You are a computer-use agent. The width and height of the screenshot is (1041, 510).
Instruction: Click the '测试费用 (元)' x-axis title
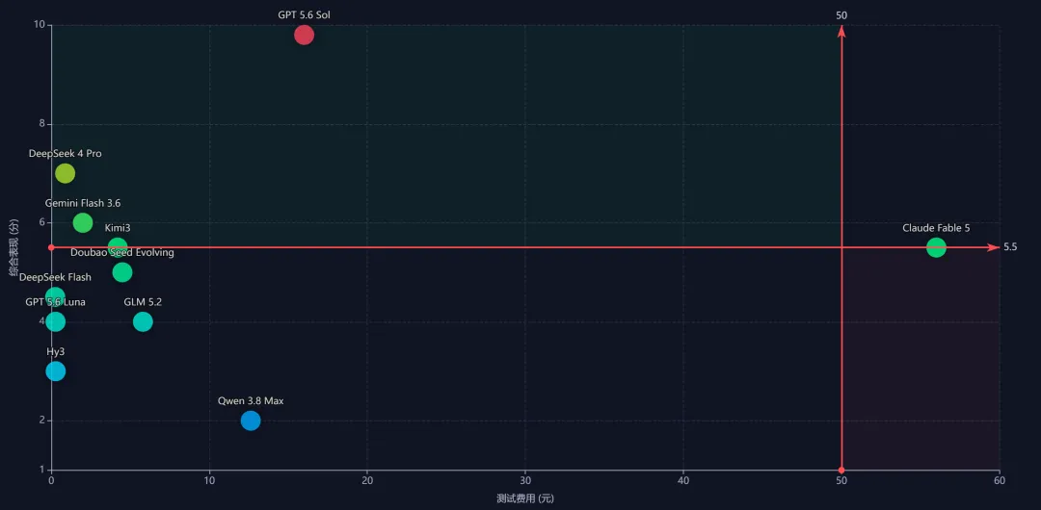(x=524, y=498)
